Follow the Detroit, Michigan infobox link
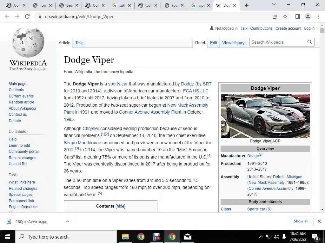This screenshot has width=325, height=243. (288, 177)
